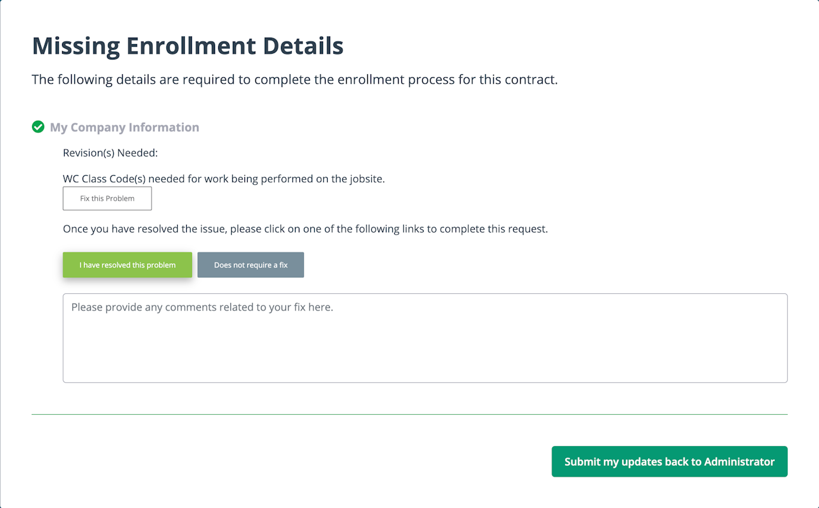Select the My Company Information heading
The image size is (819, 508).
[x=124, y=127]
